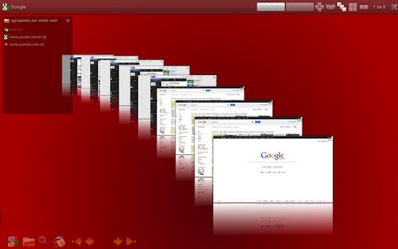Click the first highlighted top bar button

[271, 7]
